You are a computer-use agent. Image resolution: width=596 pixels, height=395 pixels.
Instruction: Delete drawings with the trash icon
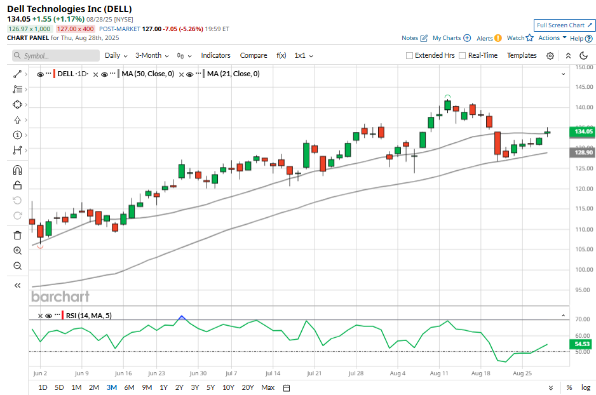[x=17, y=236]
